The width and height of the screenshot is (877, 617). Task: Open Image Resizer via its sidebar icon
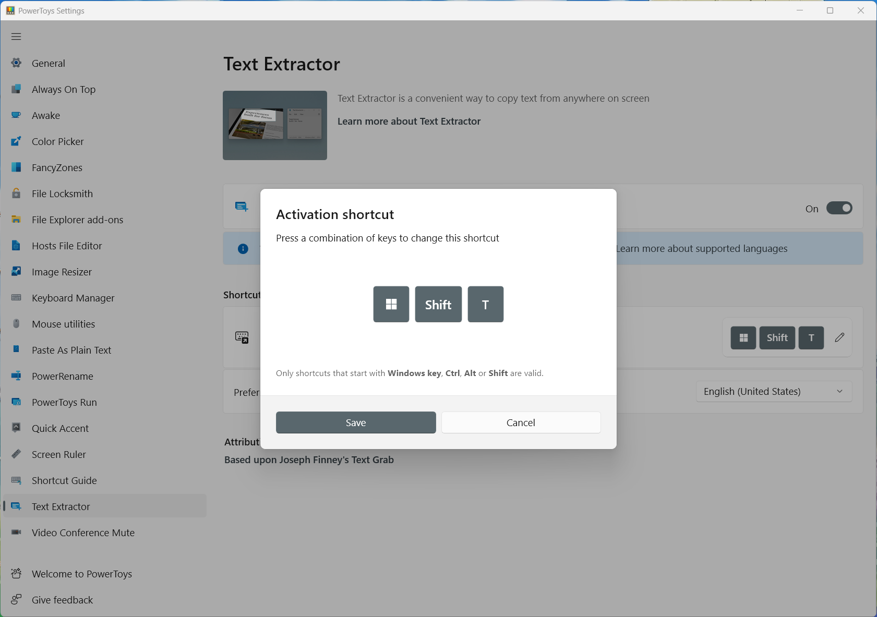click(16, 272)
